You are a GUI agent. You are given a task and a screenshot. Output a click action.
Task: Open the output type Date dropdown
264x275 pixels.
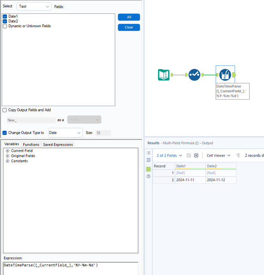click(65, 133)
